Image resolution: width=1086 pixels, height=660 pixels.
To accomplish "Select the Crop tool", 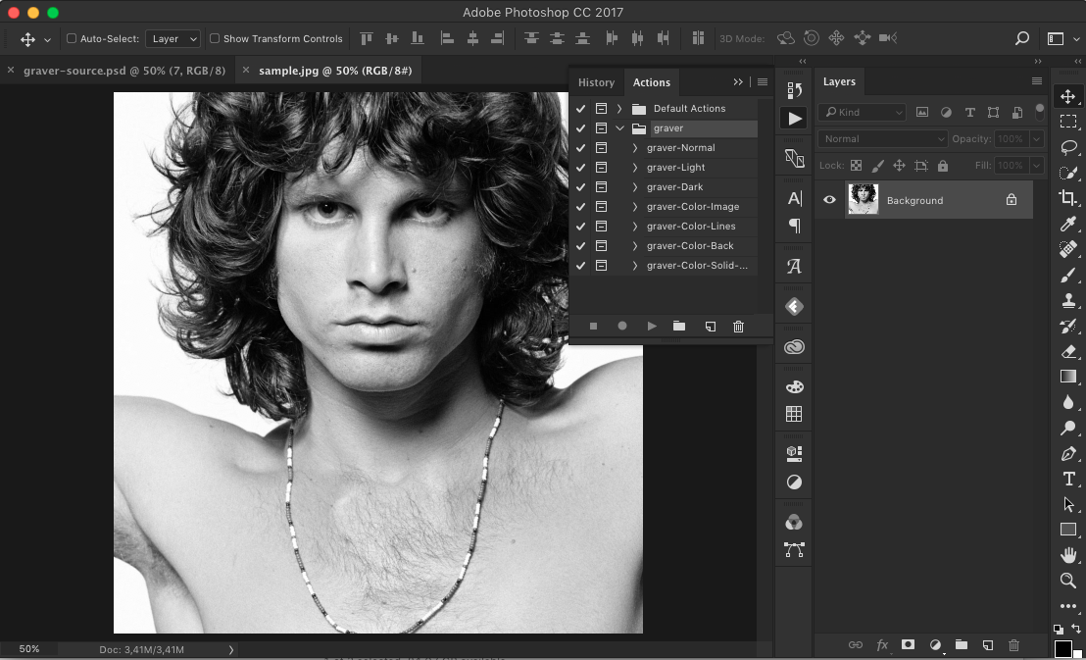I will point(1068,198).
